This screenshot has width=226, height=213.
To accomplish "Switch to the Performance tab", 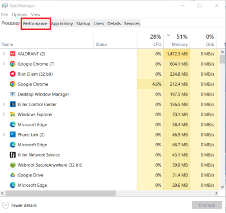I will tap(35, 23).
